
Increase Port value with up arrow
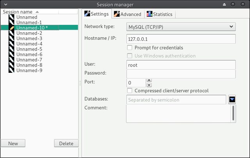pyautogui.click(x=149, y=80)
